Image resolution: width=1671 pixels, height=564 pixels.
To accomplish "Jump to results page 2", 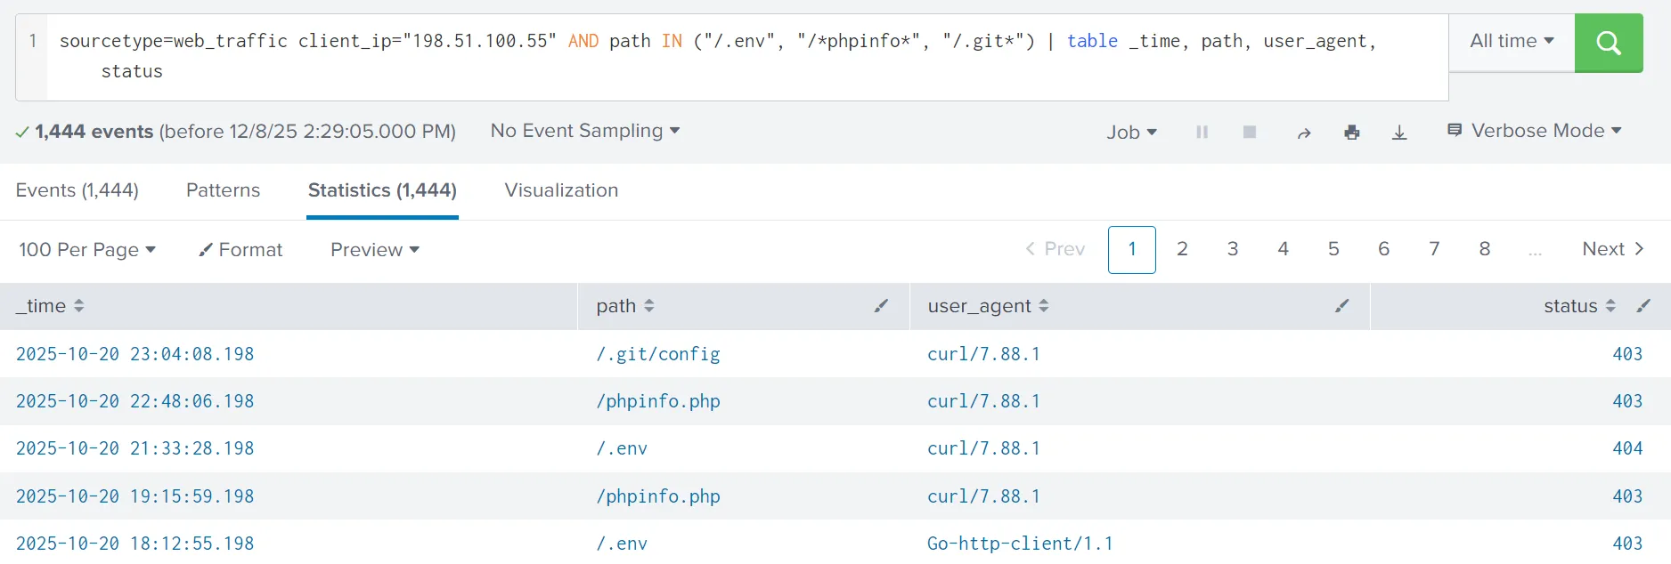I will click(1182, 249).
